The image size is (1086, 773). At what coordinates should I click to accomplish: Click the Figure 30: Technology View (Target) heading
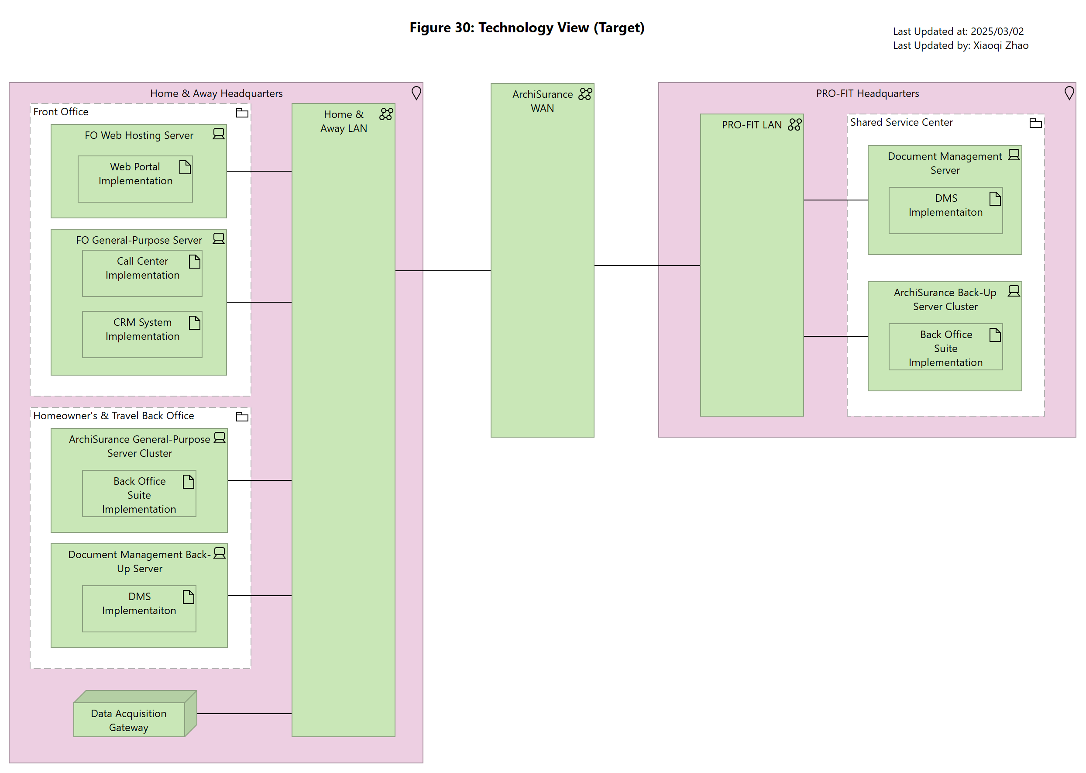point(527,28)
